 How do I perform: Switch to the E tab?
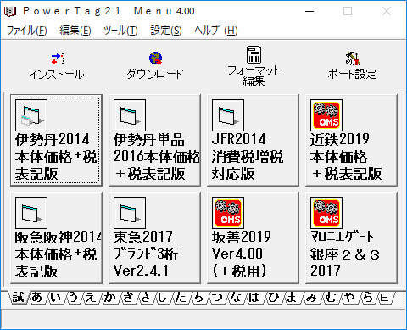pos(384,298)
